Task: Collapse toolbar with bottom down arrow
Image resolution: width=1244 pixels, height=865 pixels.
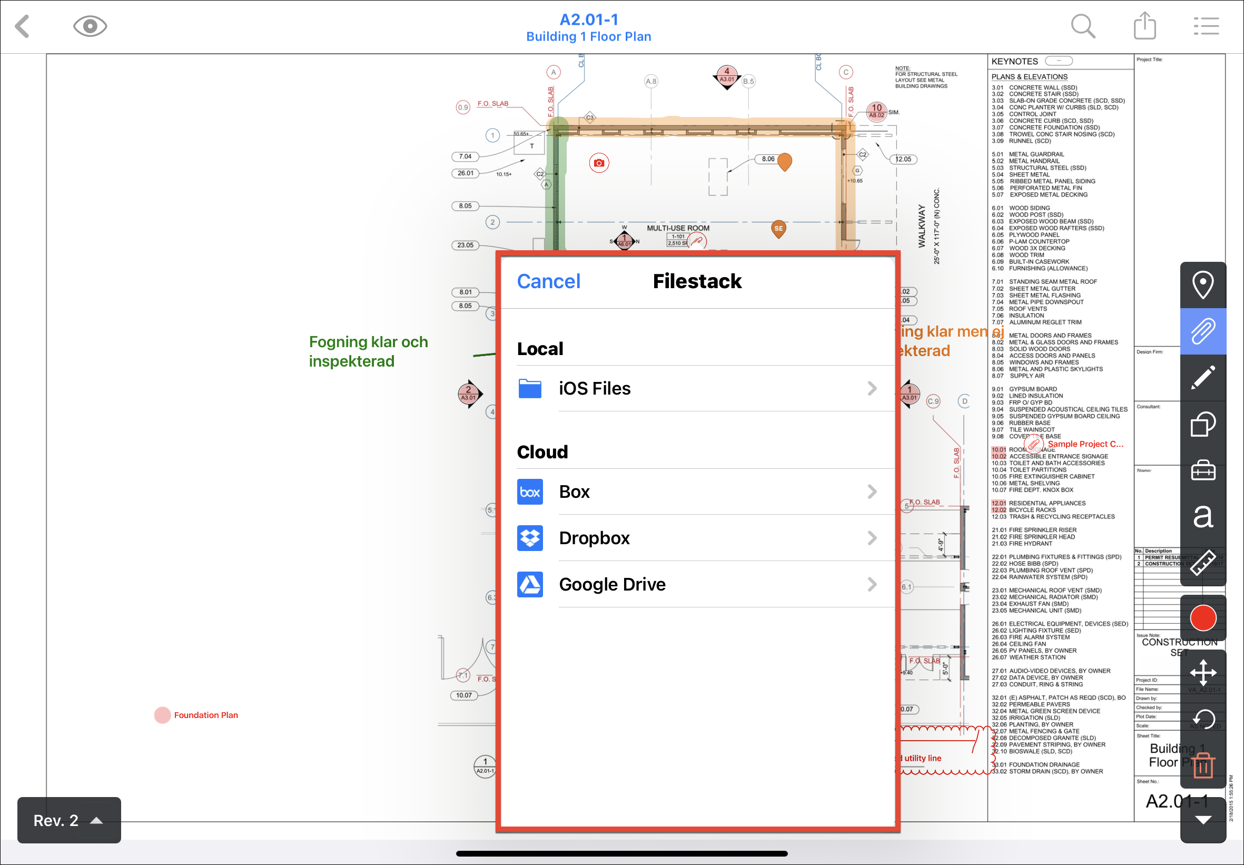Action: 1203,820
